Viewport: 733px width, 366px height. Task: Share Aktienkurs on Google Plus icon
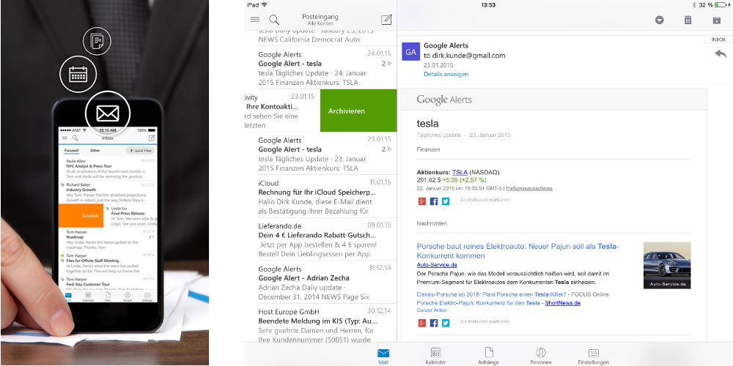(x=421, y=201)
